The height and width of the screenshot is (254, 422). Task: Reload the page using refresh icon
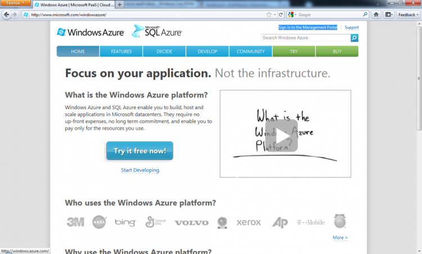[280, 15]
